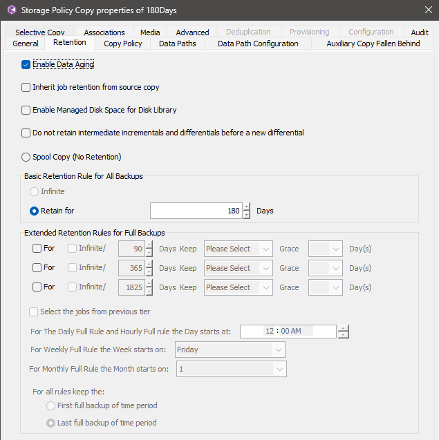Open the Audit tab
Image resolution: width=439 pixels, height=440 pixels.
420,32
